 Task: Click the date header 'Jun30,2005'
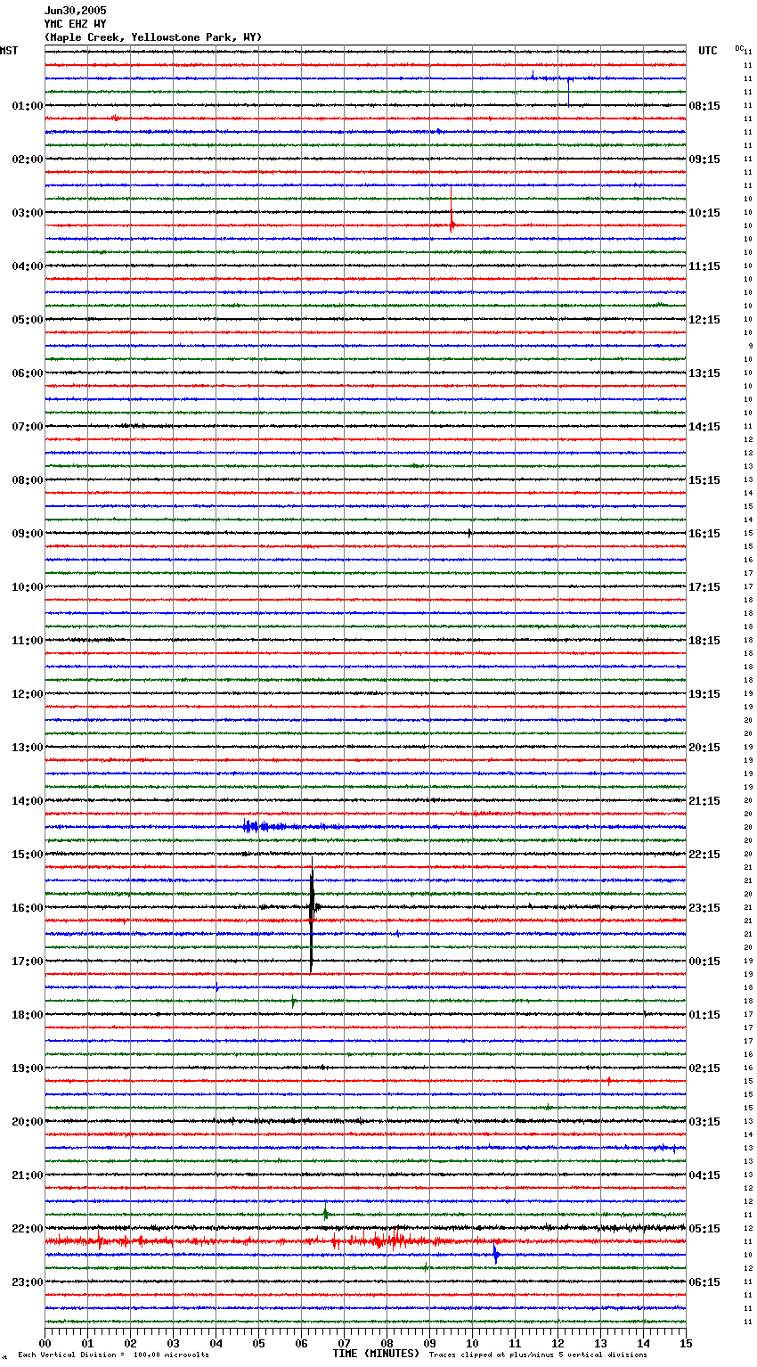coord(75,11)
